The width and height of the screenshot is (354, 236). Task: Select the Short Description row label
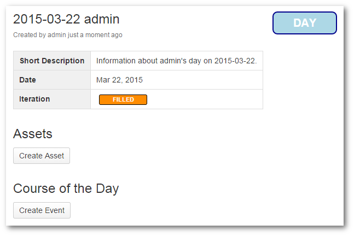coord(52,61)
